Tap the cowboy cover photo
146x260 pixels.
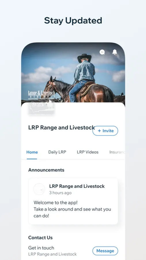click(x=73, y=73)
